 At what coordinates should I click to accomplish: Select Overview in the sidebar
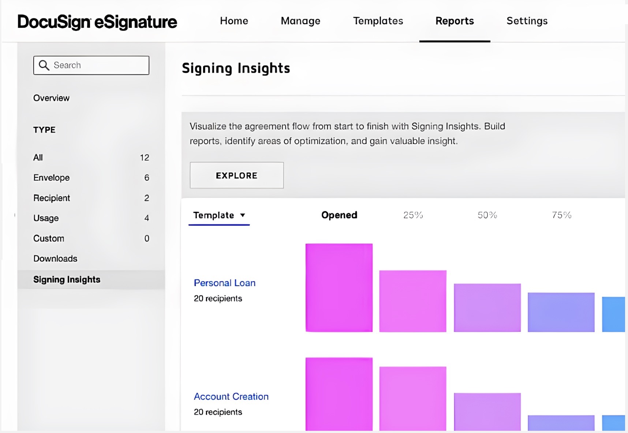[x=51, y=98]
